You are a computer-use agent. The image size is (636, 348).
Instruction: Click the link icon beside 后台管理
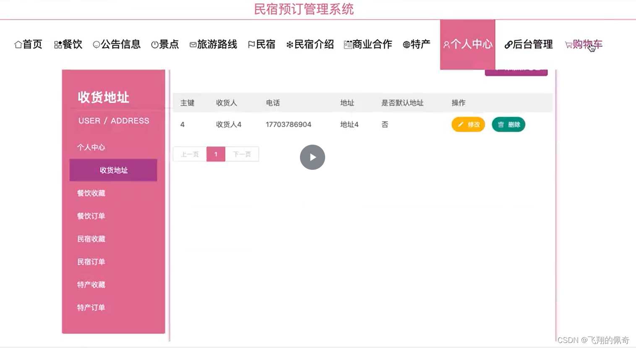point(508,44)
